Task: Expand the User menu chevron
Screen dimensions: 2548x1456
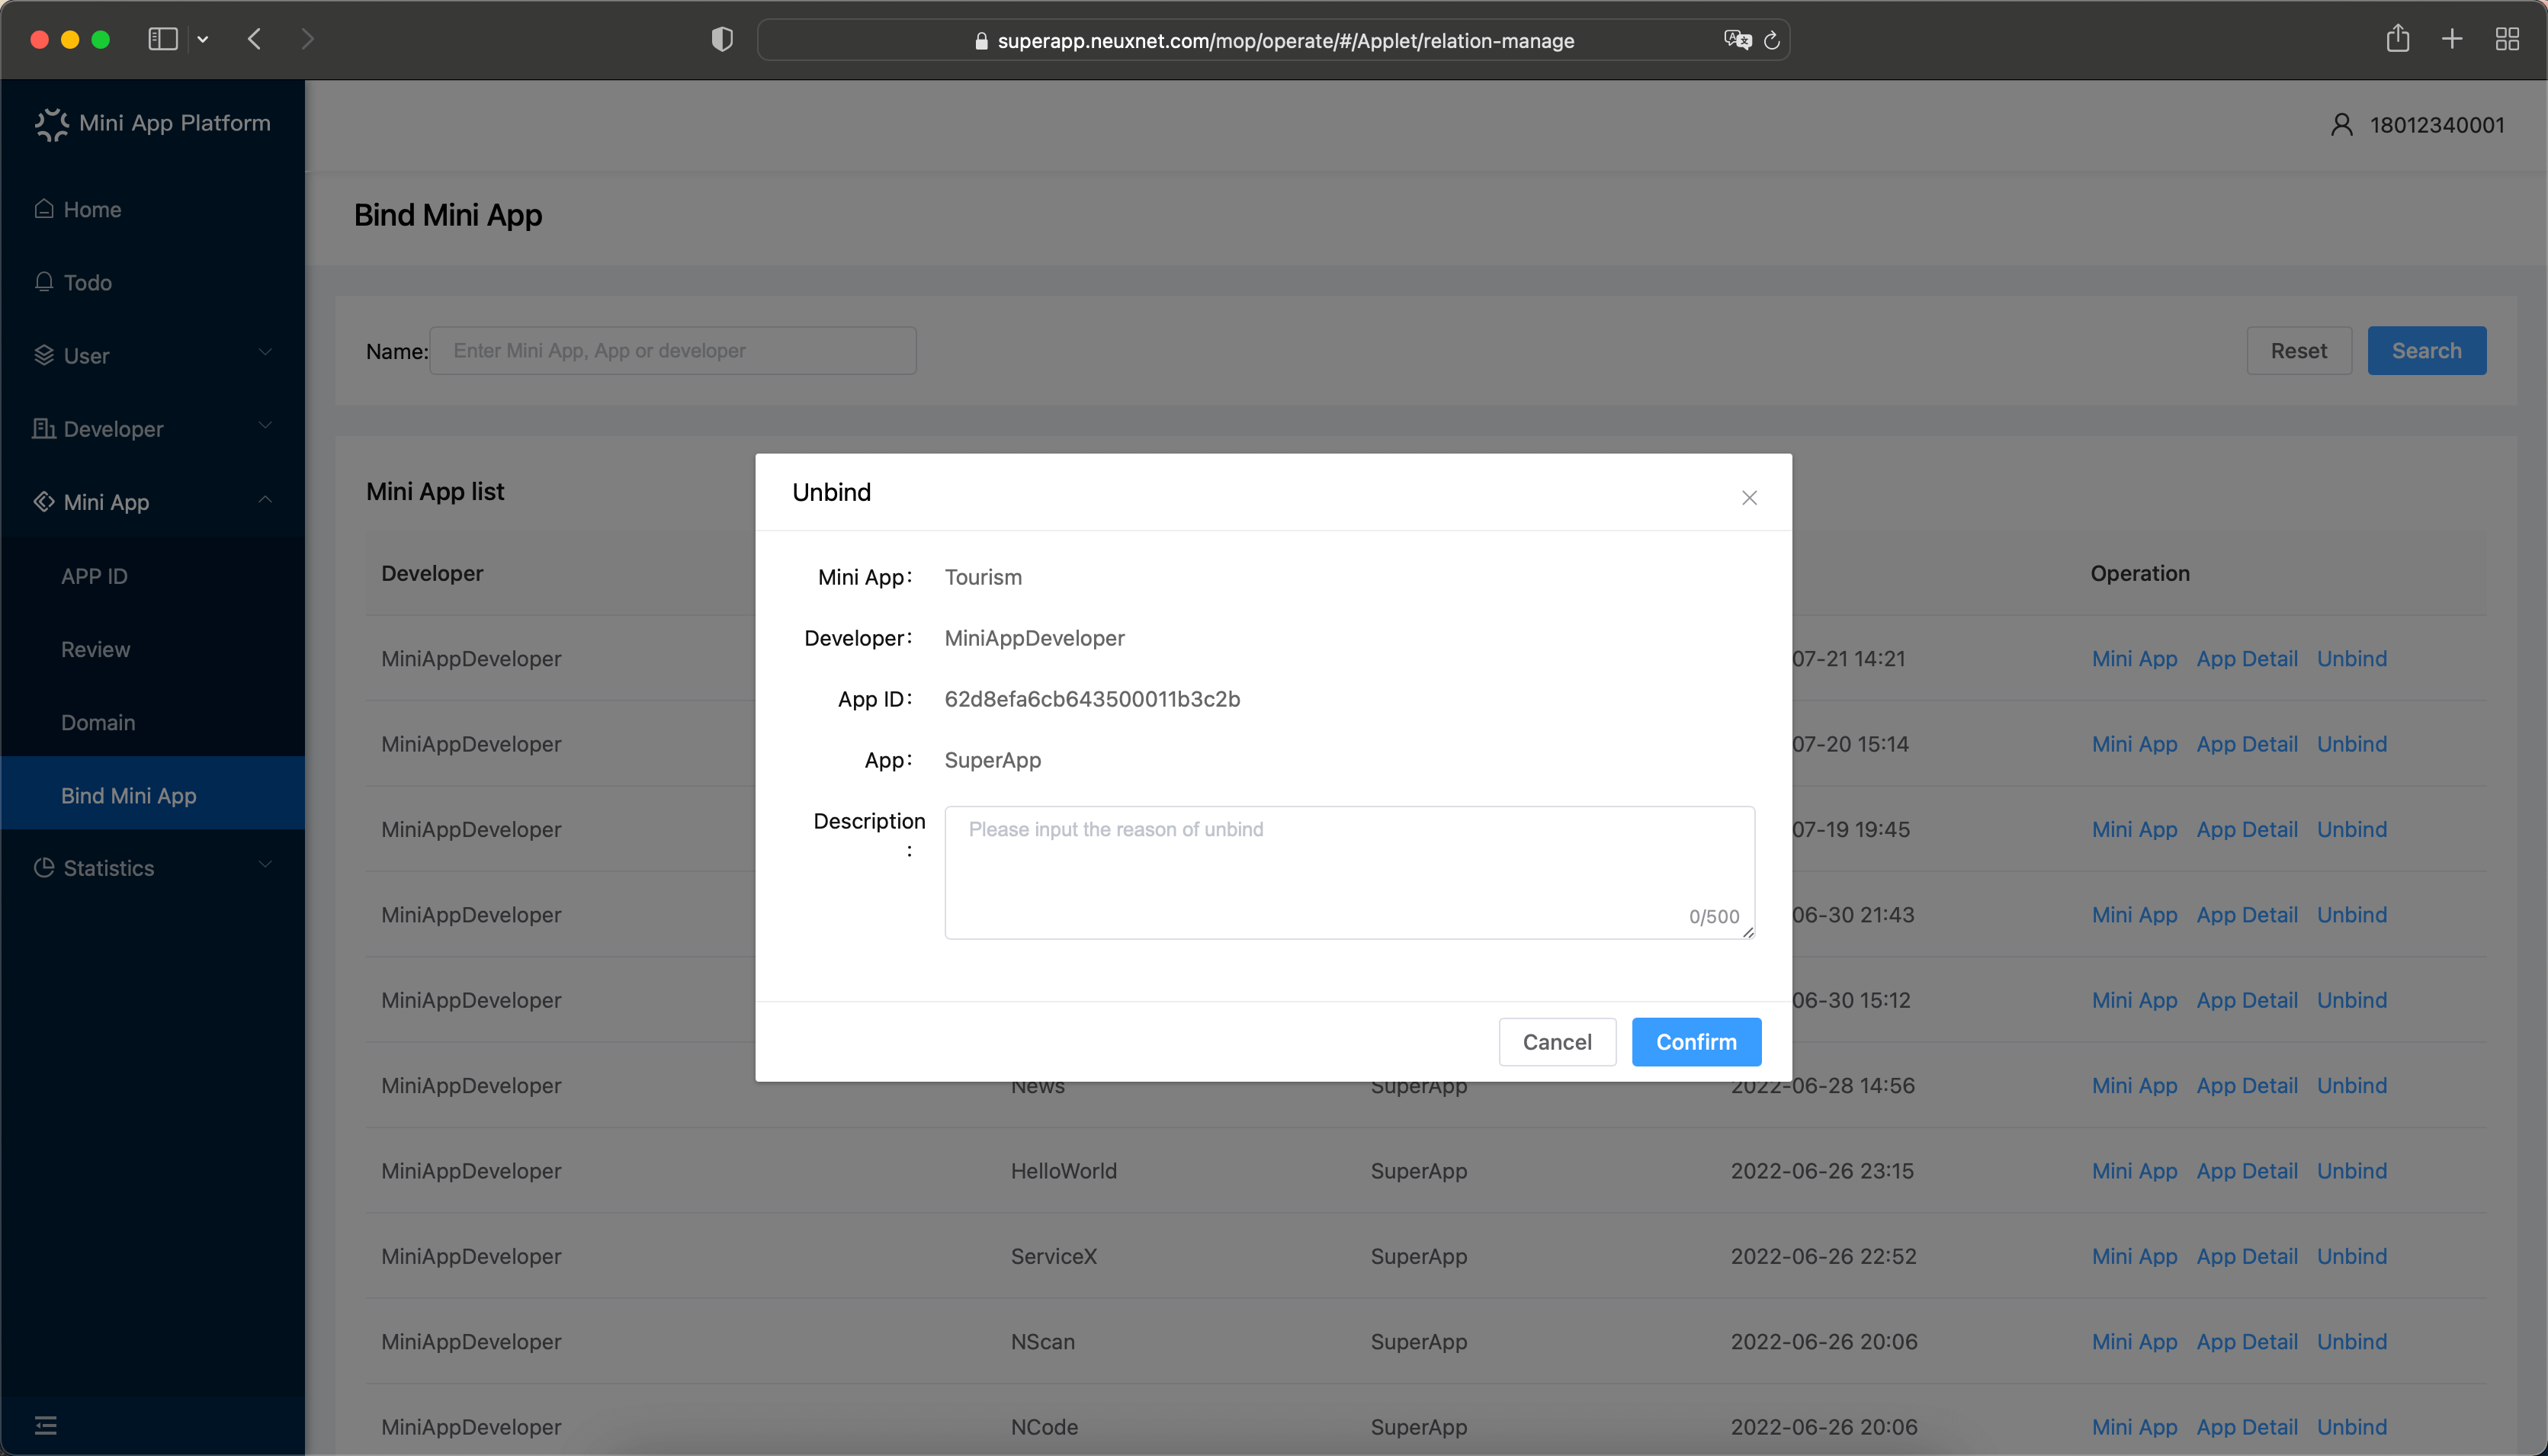Action: pyautogui.click(x=265, y=352)
